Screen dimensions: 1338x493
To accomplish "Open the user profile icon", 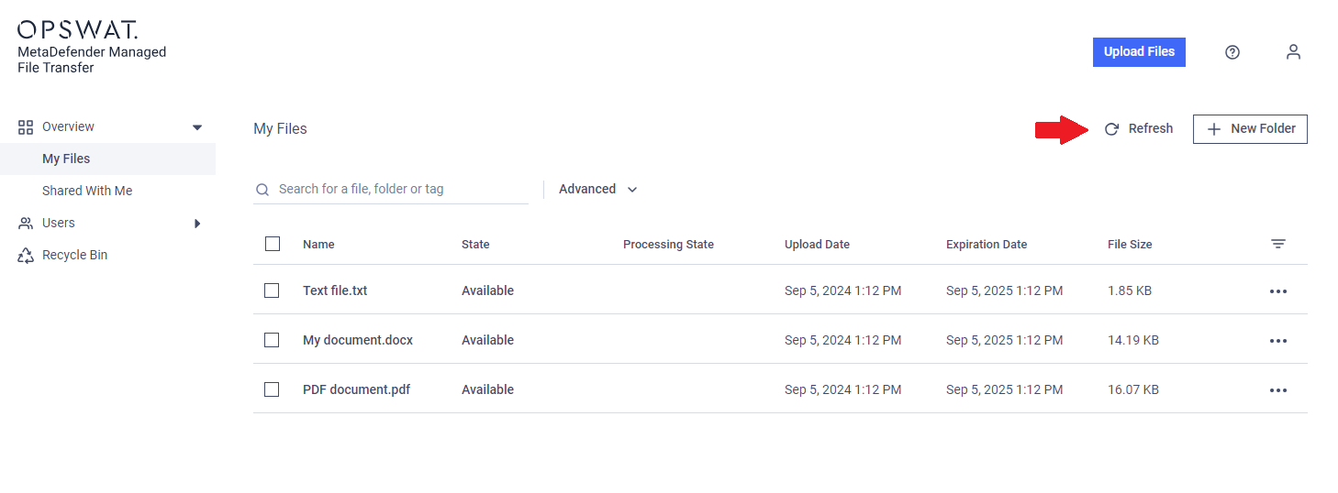I will [x=1293, y=52].
